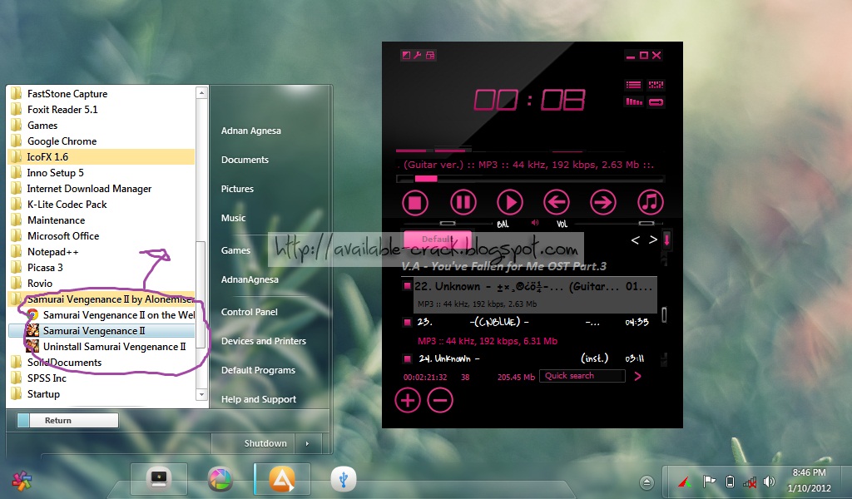Image resolution: width=852 pixels, height=499 pixels.
Task: Open Control Panel from Start menu
Action: click(x=250, y=312)
